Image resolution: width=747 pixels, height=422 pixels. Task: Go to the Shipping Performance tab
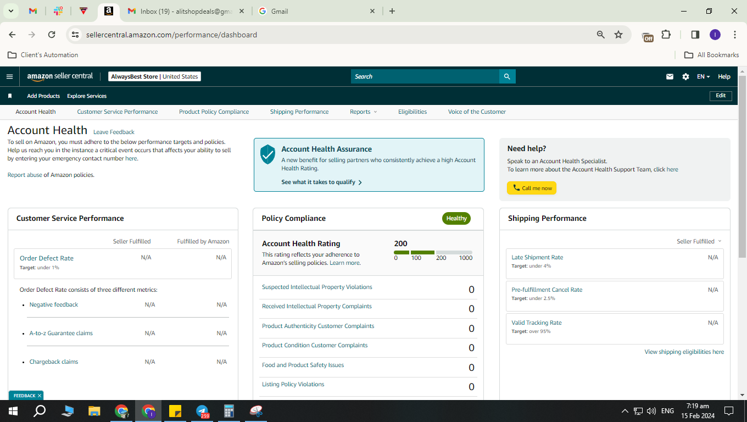(299, 112)
